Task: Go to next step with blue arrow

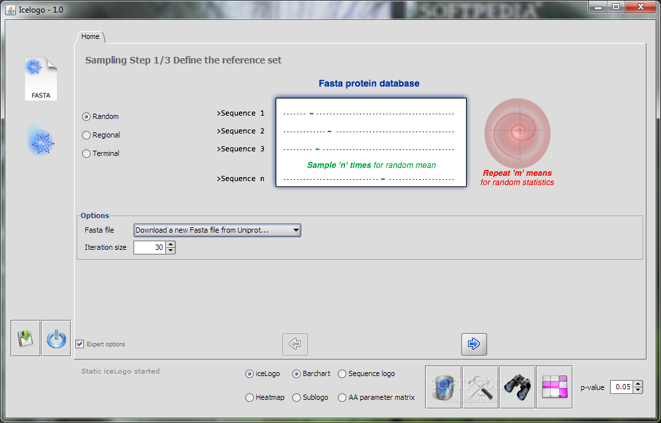Action: (x=474, y=344)
